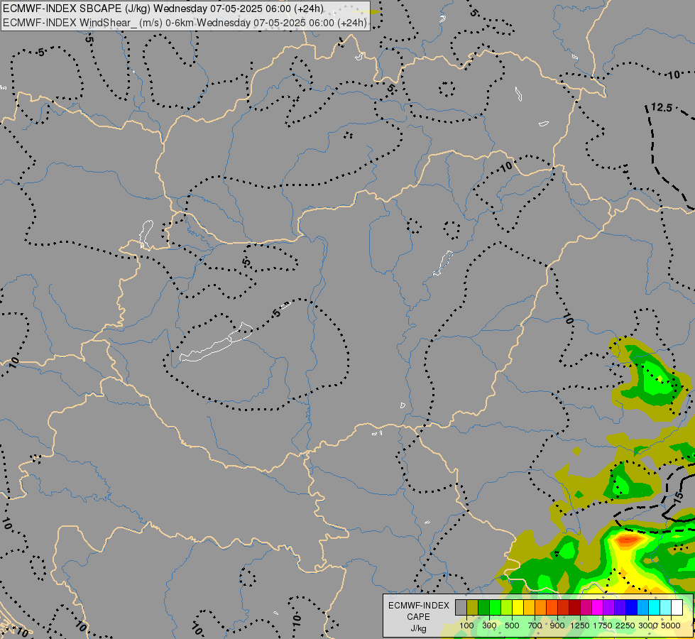
Task: Click the 100 legend scale label
Action: [x=466, y=626]
